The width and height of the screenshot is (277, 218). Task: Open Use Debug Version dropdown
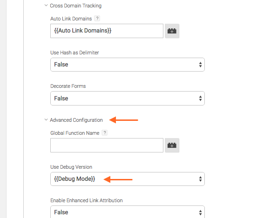[x=128, y=179]
